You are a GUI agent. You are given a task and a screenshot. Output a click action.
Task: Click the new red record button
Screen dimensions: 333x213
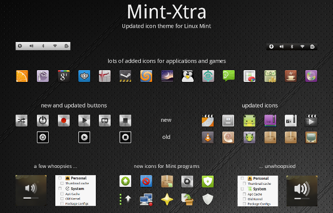(64, 120)
